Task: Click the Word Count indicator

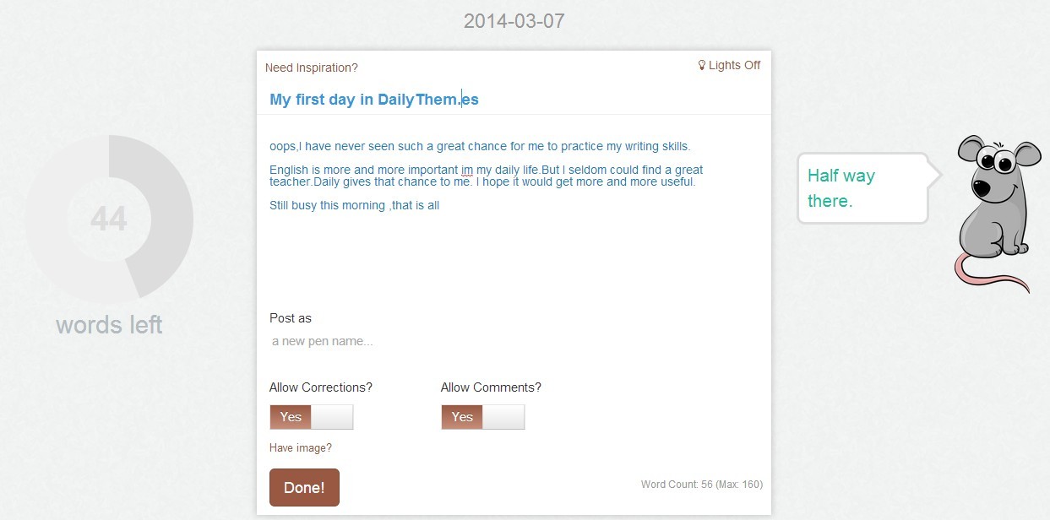Action: pos(702,485)
